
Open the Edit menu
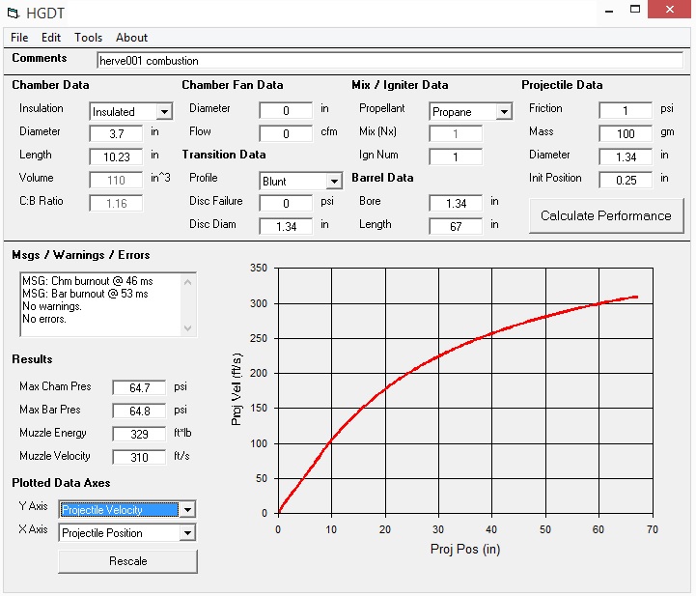tap(50, 38)
